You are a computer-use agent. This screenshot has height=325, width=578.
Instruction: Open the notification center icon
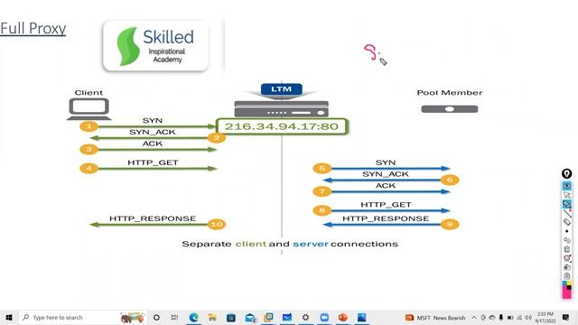click(x=566, y=317)
